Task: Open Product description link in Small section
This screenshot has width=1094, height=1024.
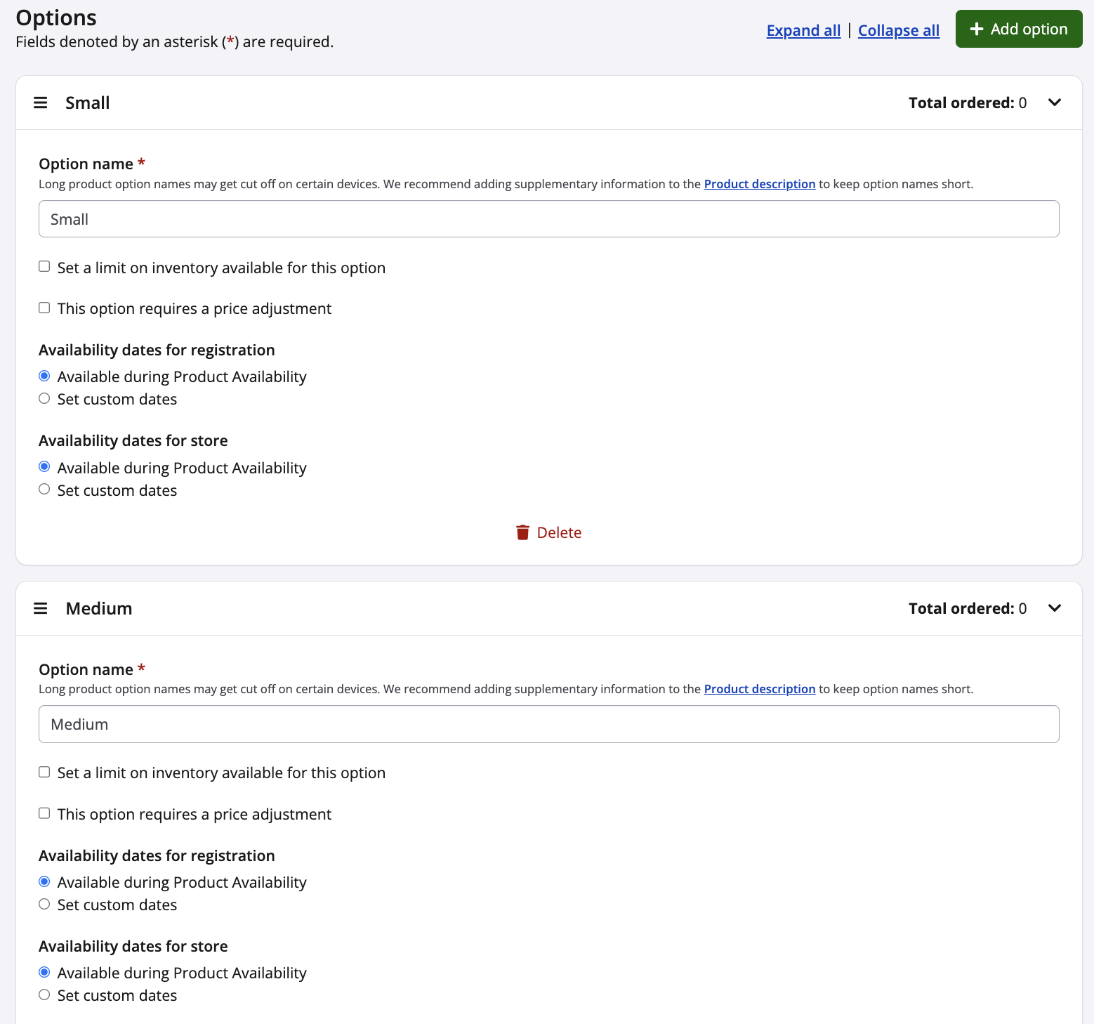Action: click(759, 184)
